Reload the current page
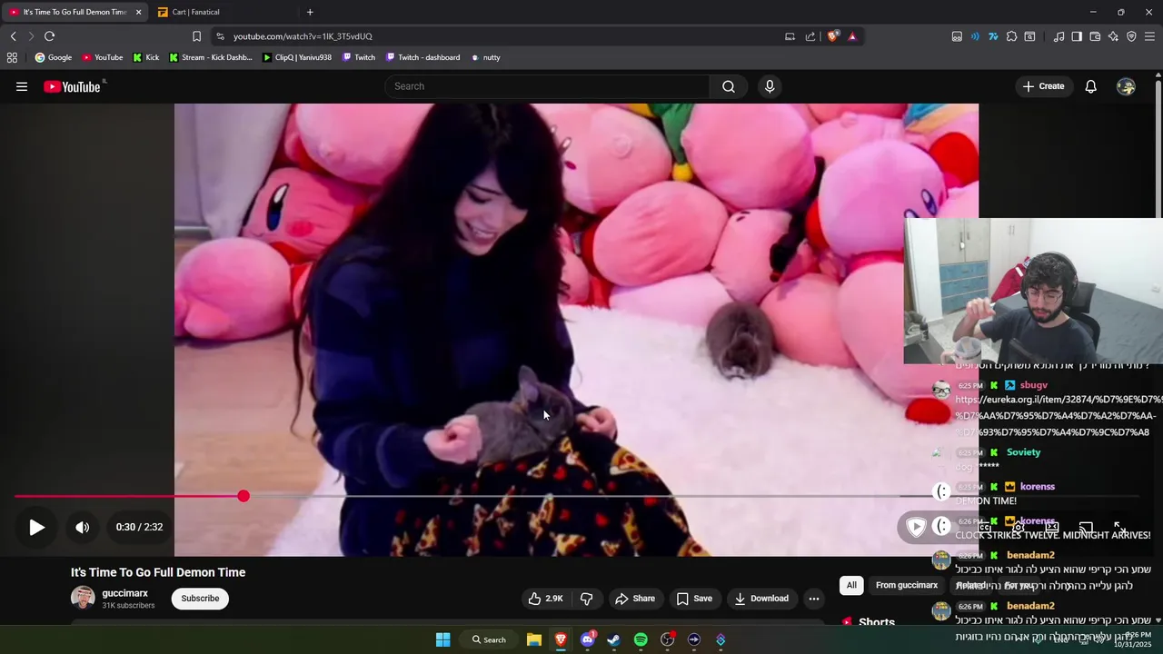 [49, 36]
